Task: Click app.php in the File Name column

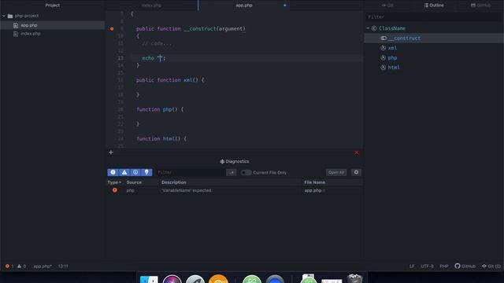Action: point(313,190)
